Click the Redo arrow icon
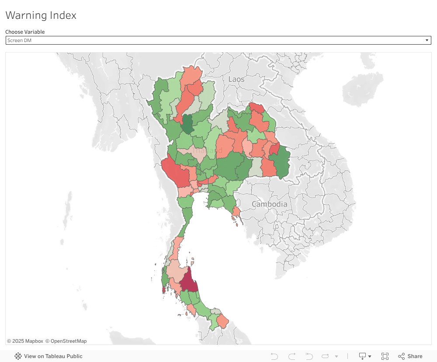437x362 pixels. [292, 356]
